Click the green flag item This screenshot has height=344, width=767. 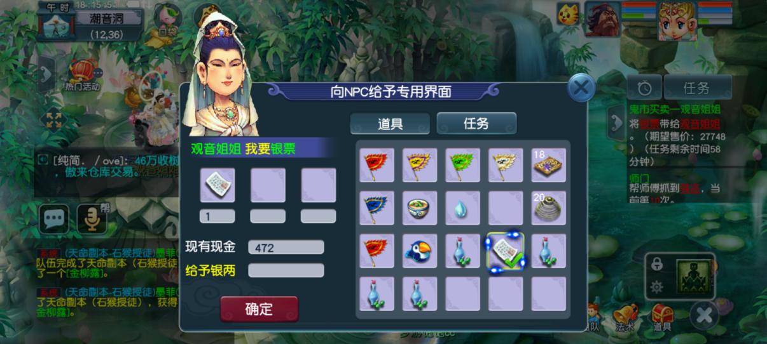tap(462, 165)
